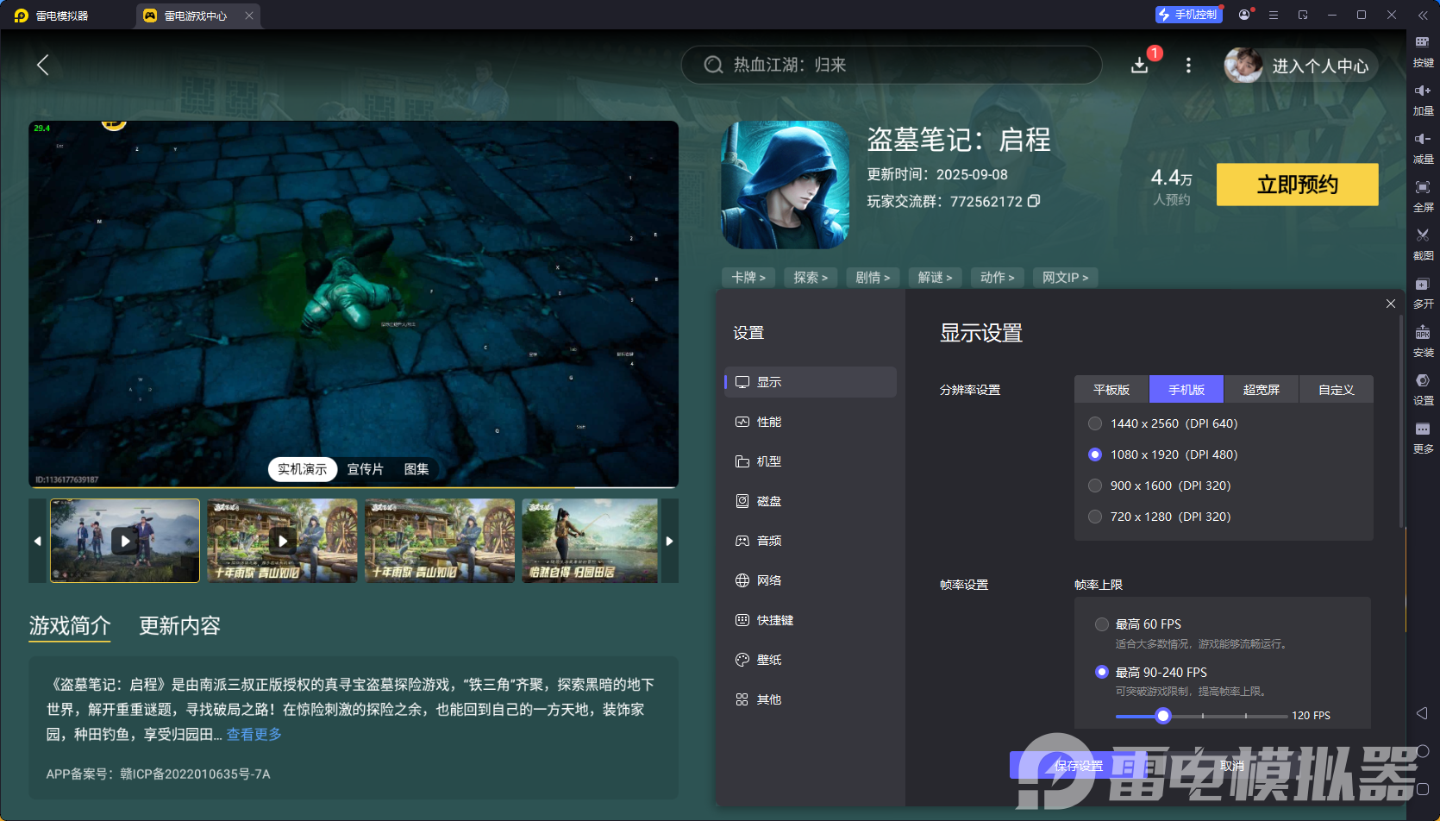Click the 手机控制 button
The width and height of the screenshot is (1440, 821).
point(1189,15)
